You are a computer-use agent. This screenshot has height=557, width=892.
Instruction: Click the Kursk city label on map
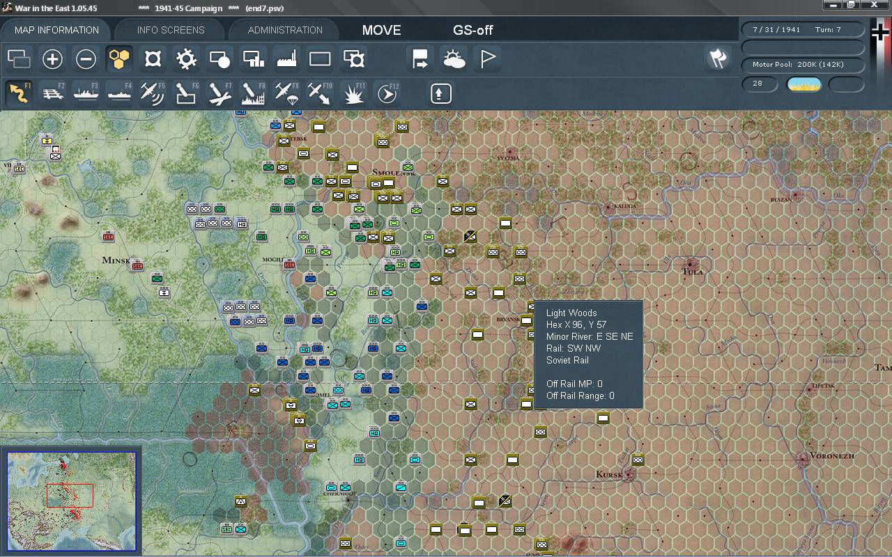point(610,474)
